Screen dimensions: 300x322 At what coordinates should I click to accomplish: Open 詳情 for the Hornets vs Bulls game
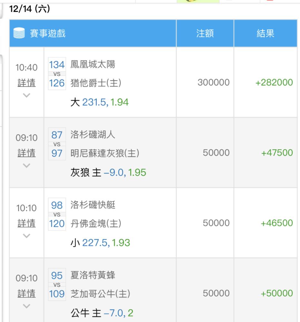[x=26, y=293]
